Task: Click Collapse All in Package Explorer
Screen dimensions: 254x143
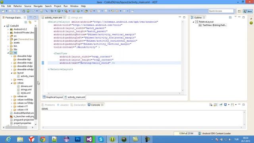Action: 26,22
